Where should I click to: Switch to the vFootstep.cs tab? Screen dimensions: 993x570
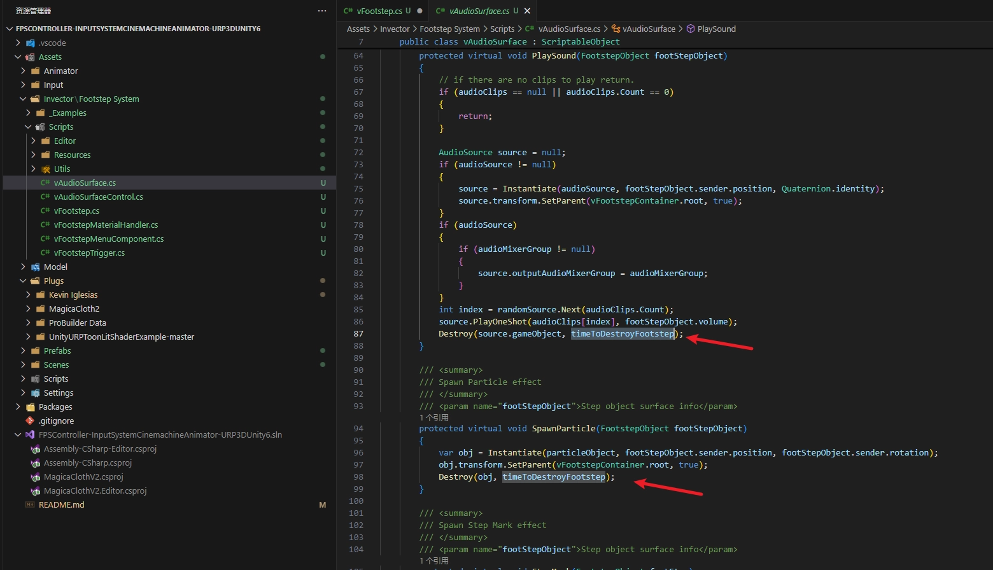pyautogui.click(x=379, y=11)
